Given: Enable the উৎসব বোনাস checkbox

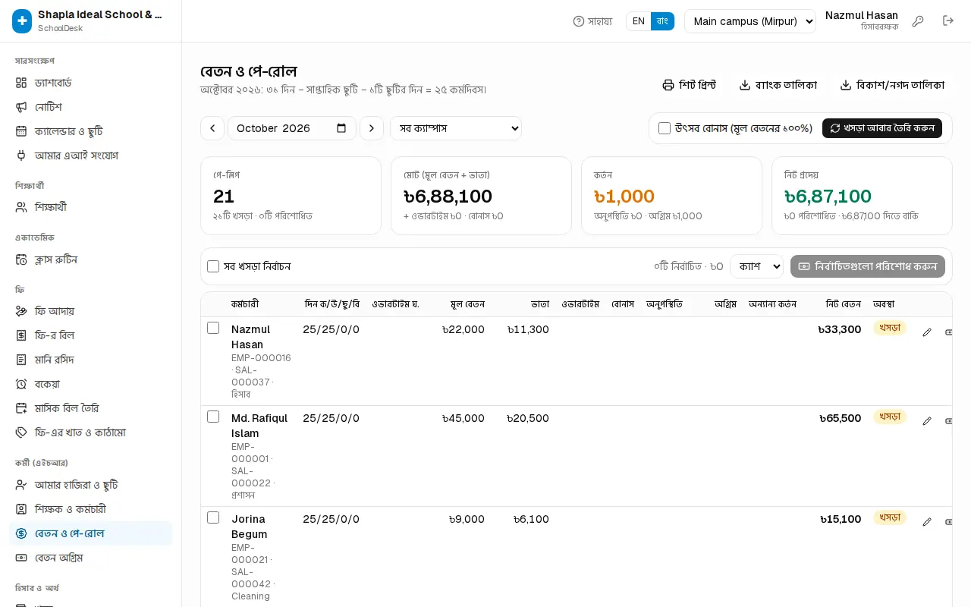Looking at the screenshot, I should coord(665,128).
